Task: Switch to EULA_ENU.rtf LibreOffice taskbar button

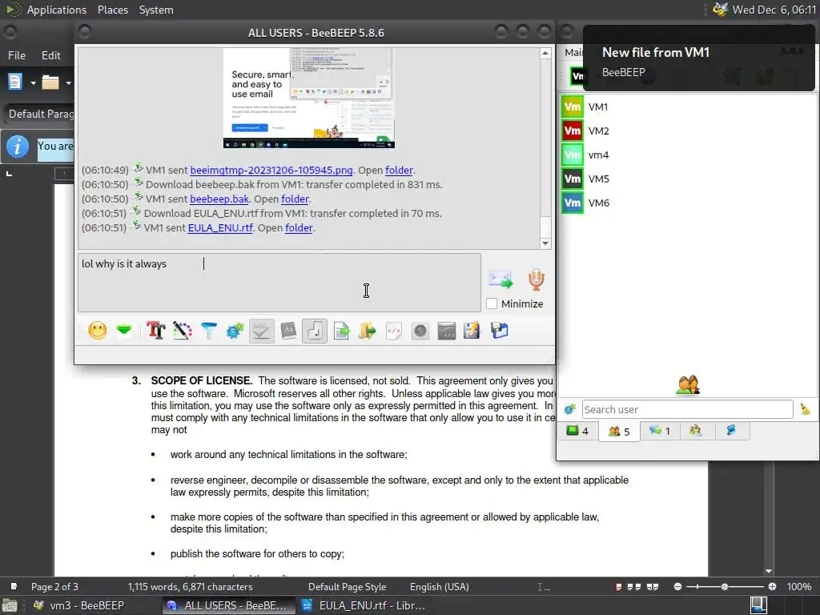Action: 366,605
